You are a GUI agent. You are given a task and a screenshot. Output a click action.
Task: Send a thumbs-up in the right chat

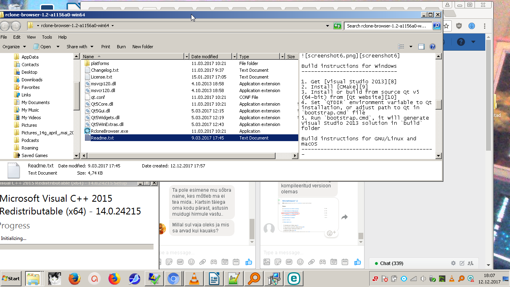point(357,262)
